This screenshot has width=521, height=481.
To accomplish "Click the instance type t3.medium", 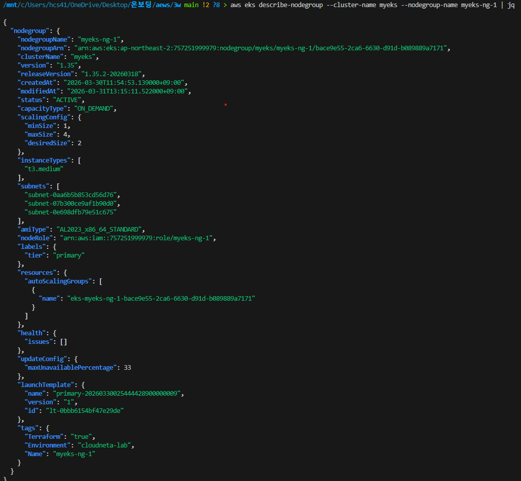I will [45, 169].
